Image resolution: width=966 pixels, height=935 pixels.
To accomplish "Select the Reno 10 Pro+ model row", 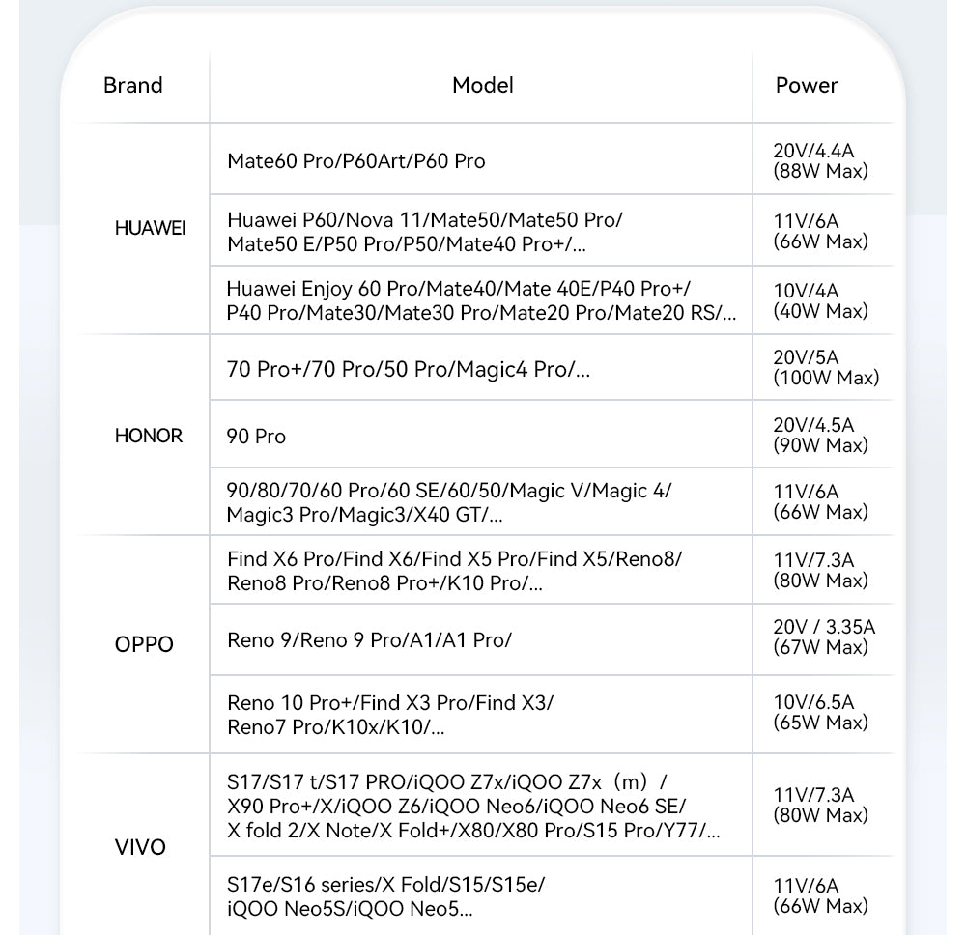I will (x=390, y=715).
